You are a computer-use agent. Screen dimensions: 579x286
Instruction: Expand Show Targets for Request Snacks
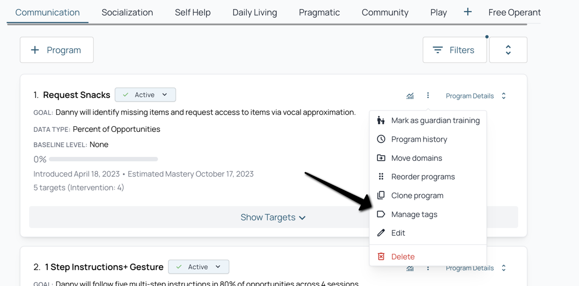273,217
